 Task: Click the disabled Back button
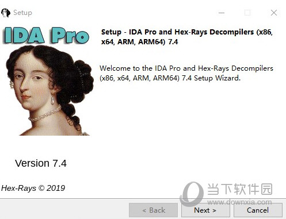(153, 210)
